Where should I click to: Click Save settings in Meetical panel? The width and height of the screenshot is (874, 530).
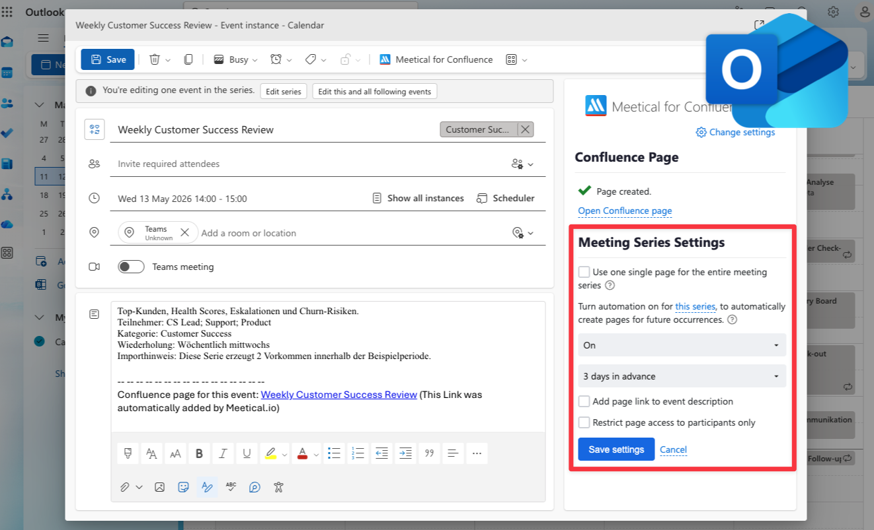616,449
